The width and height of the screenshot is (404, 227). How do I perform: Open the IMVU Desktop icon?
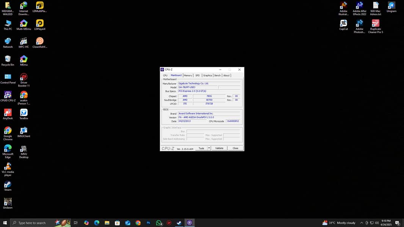[23, 151]
